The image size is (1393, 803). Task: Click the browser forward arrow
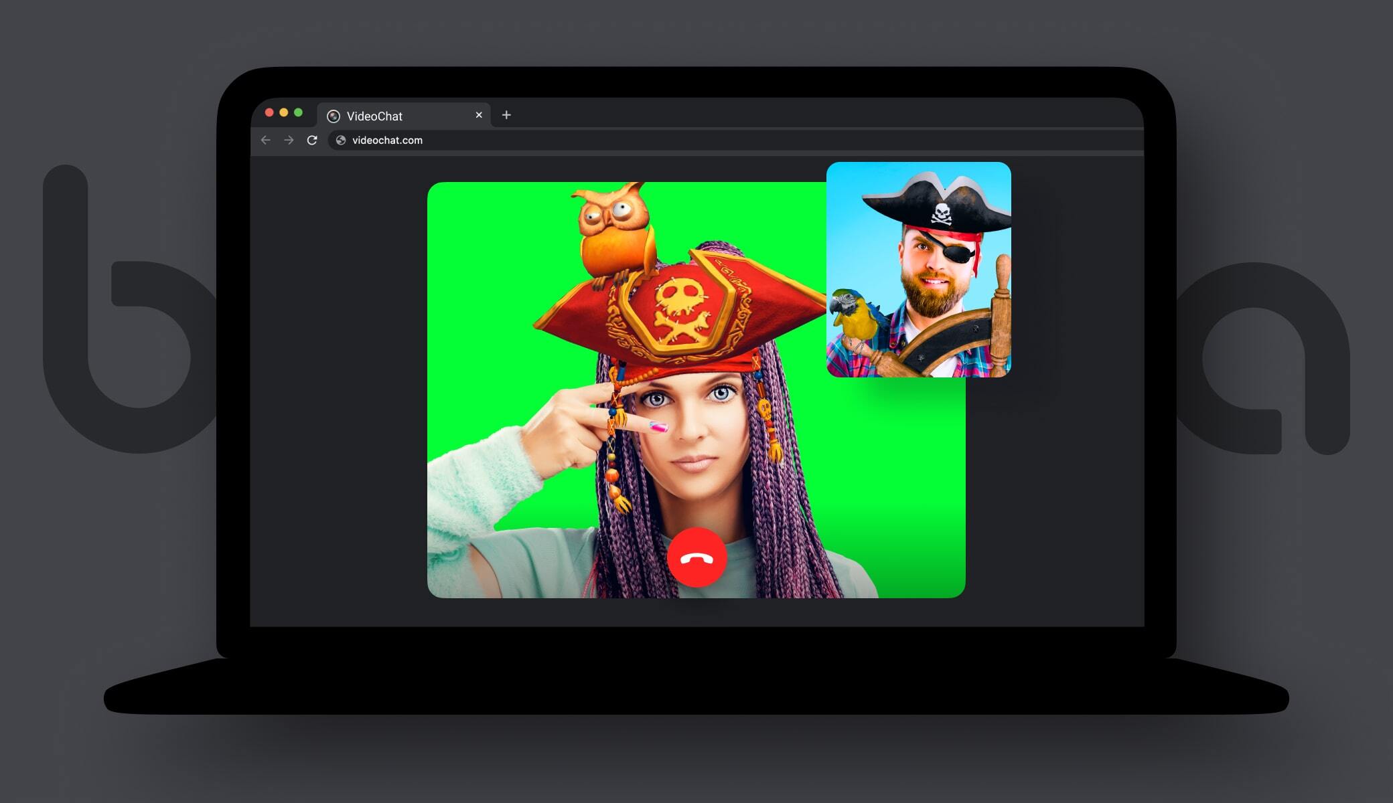pyautogui.click(x=289, y=141)
